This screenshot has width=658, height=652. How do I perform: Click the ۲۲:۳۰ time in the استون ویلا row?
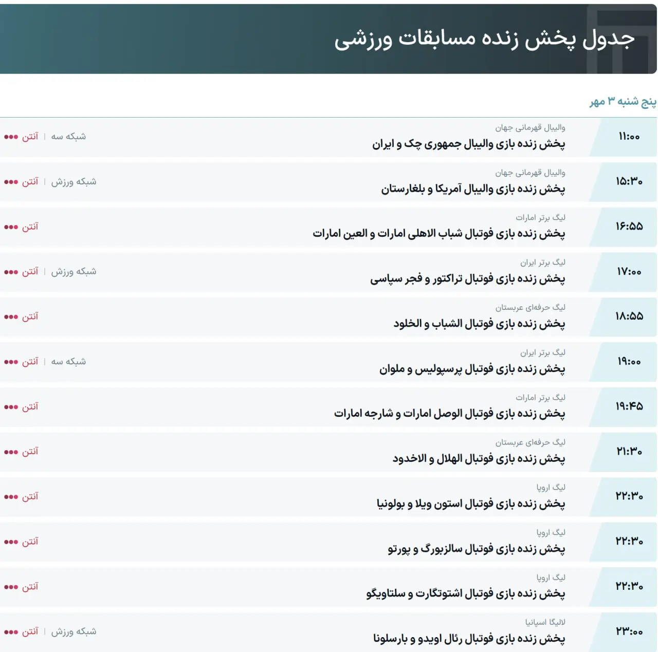click(629, 496)
